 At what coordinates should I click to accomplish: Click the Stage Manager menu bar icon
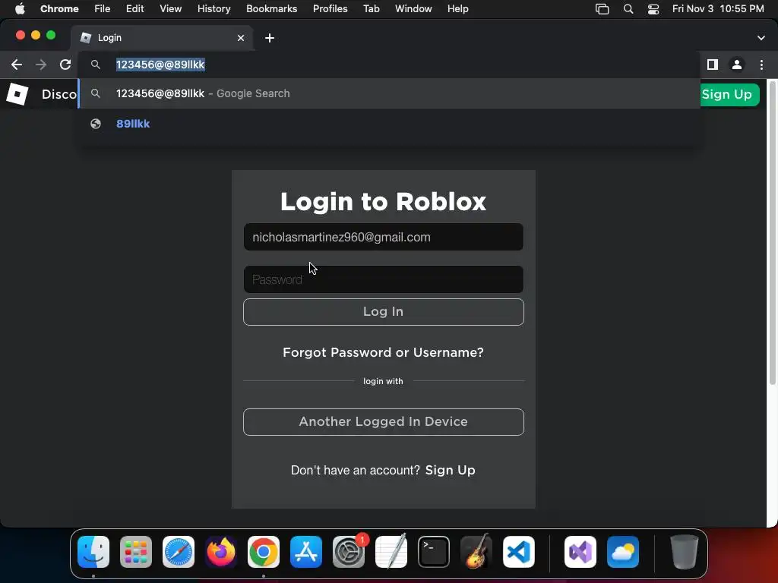pos(602,9)
